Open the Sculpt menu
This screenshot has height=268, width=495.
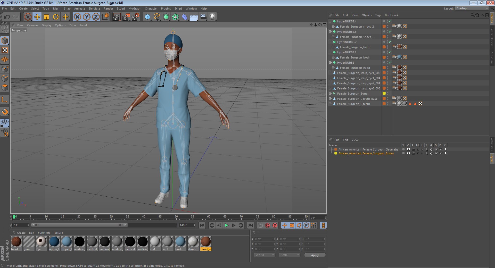121,9
